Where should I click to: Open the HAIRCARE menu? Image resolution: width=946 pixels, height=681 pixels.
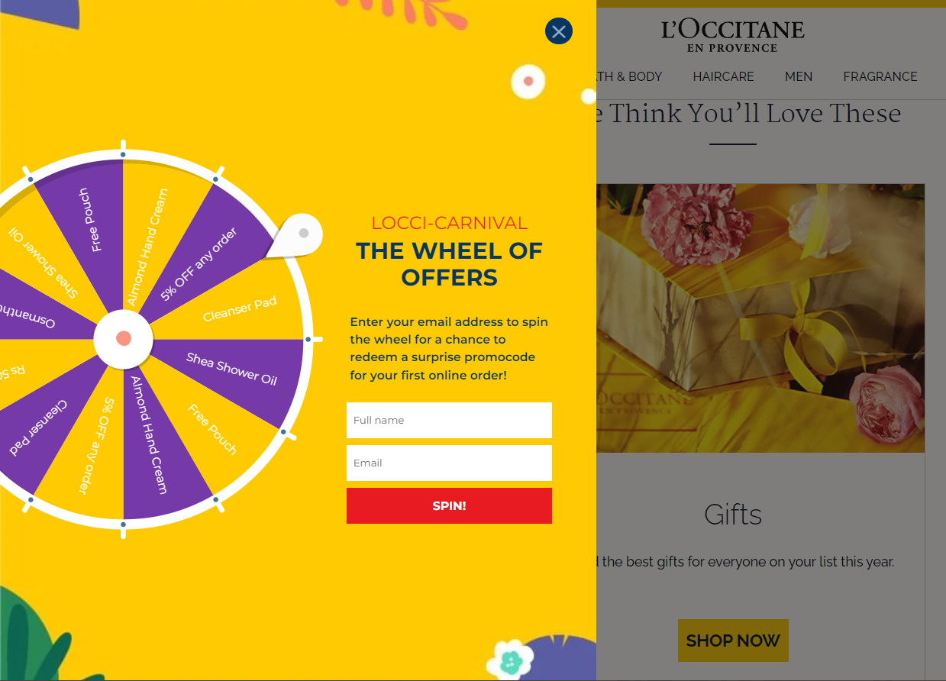click(723, 76)
